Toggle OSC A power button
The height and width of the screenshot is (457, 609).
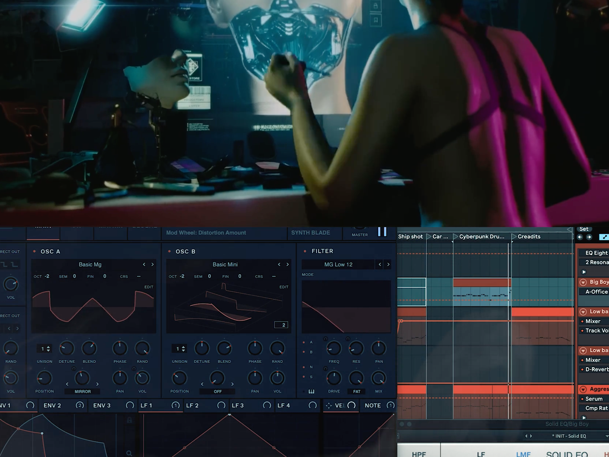34,251
